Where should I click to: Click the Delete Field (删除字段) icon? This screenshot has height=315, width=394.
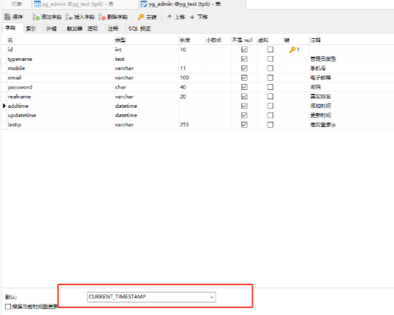point(102,17)
